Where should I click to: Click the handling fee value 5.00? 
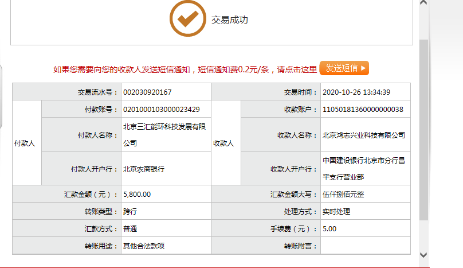tap(329, 228)
